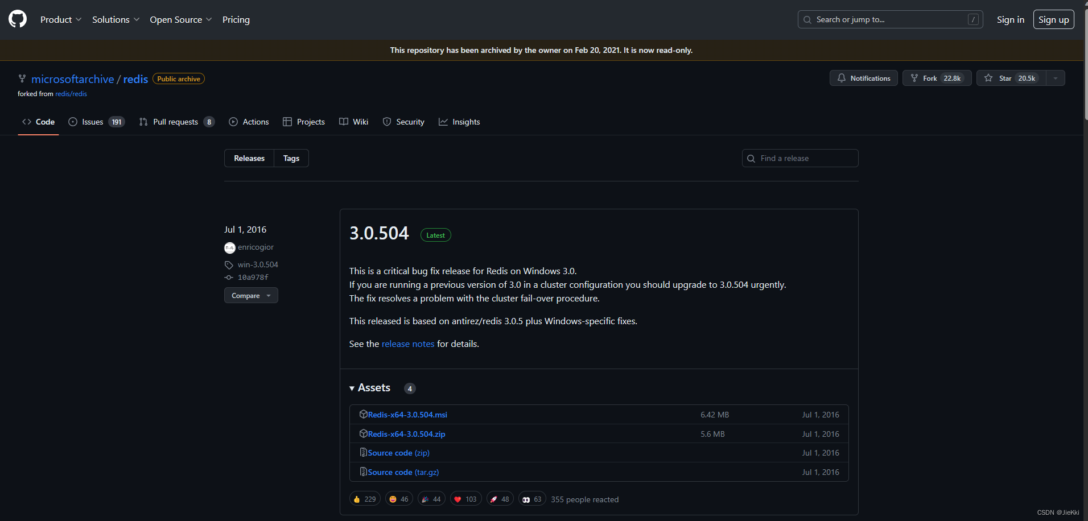1088x521 pixels.
Task: Download Redis-x64-3.0.504.msi
Action: [x=407, y=415]
